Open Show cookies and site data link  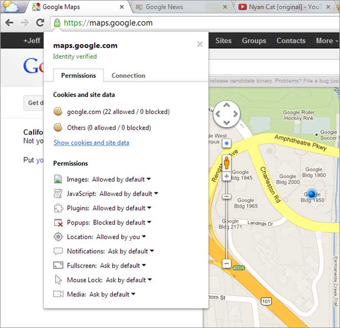(x=91, y=143)
